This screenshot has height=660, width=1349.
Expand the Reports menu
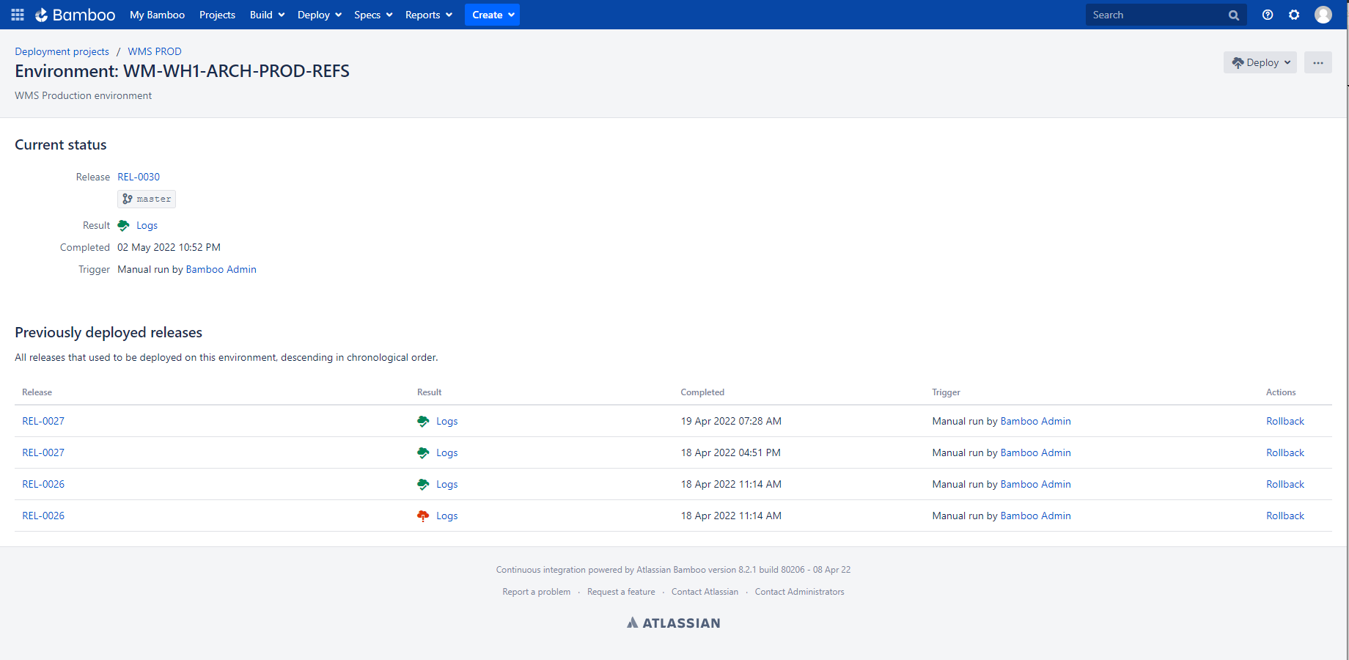(x=429, y=15)
